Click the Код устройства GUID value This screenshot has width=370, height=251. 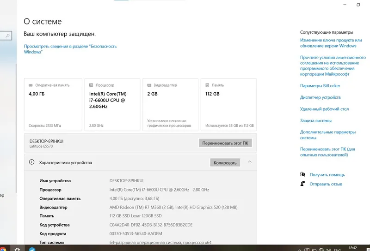[151, 225]
